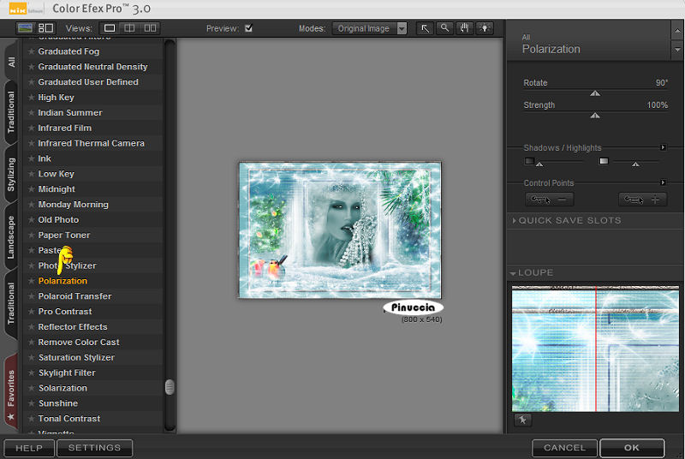The height and width of the screenshot is (459, 685).
Task: Choose the zoom magnifier tool
Action: click(x=444, y=28)
